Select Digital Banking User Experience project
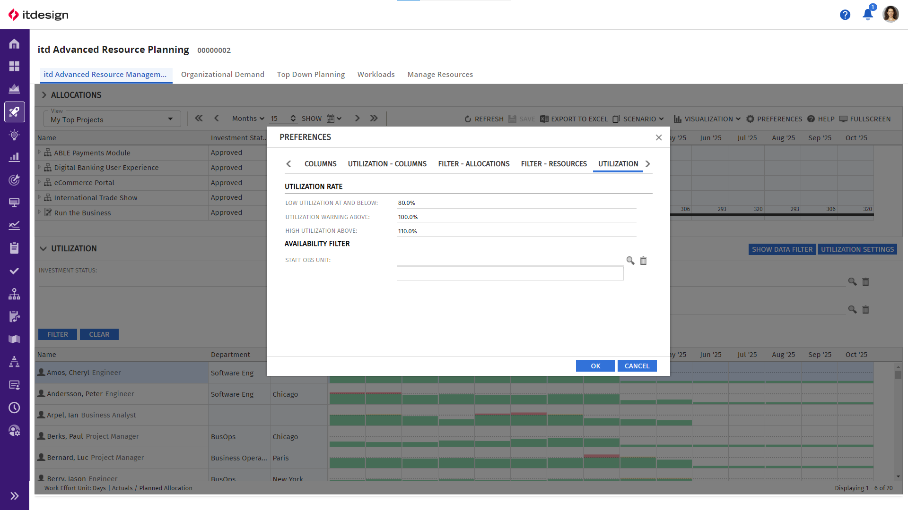 (x=106, y=168)
